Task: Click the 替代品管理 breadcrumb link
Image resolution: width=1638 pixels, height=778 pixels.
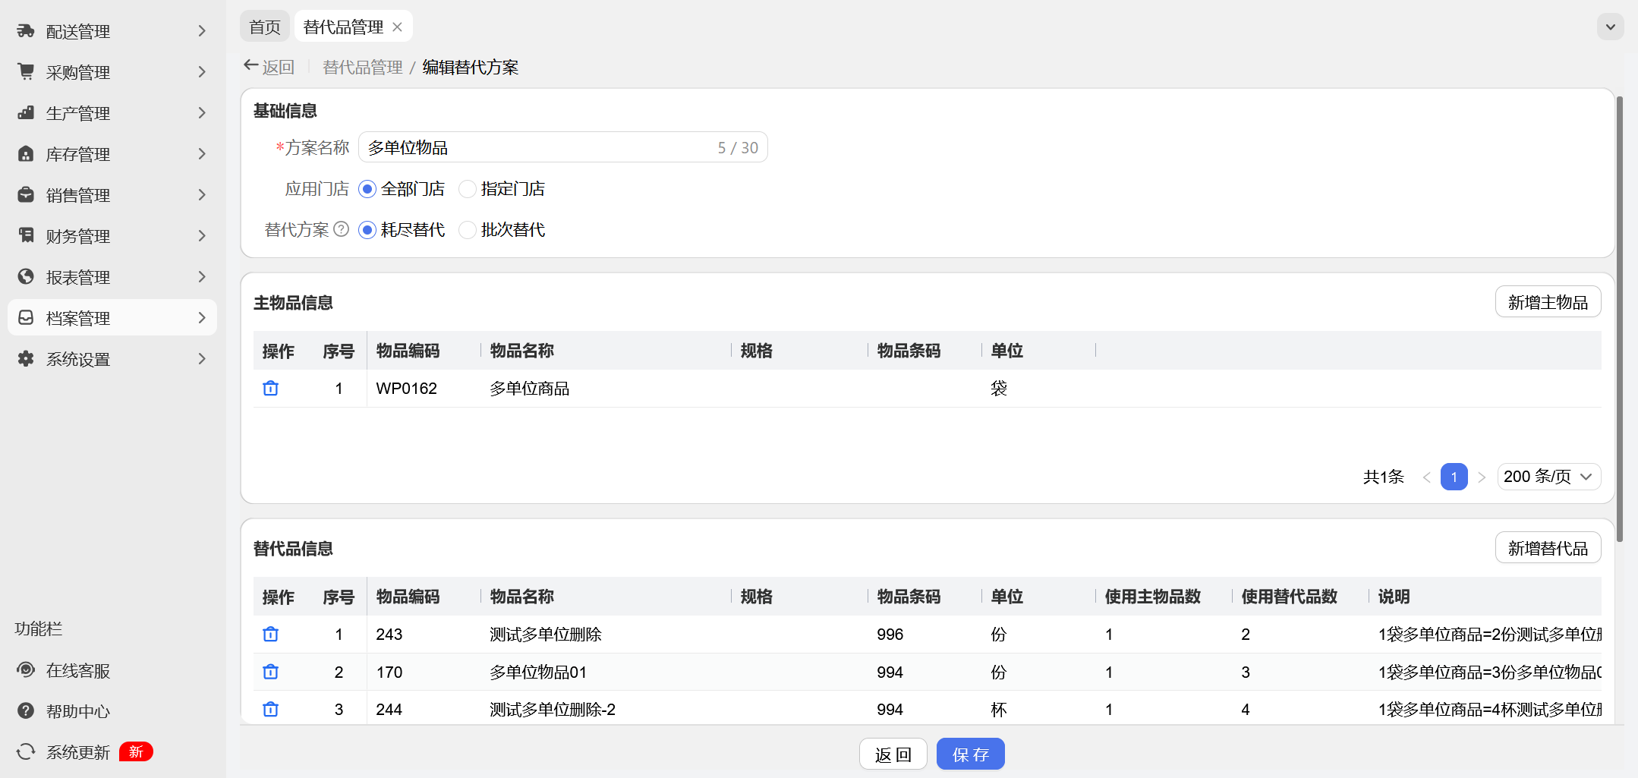Action: coord(363,67)
